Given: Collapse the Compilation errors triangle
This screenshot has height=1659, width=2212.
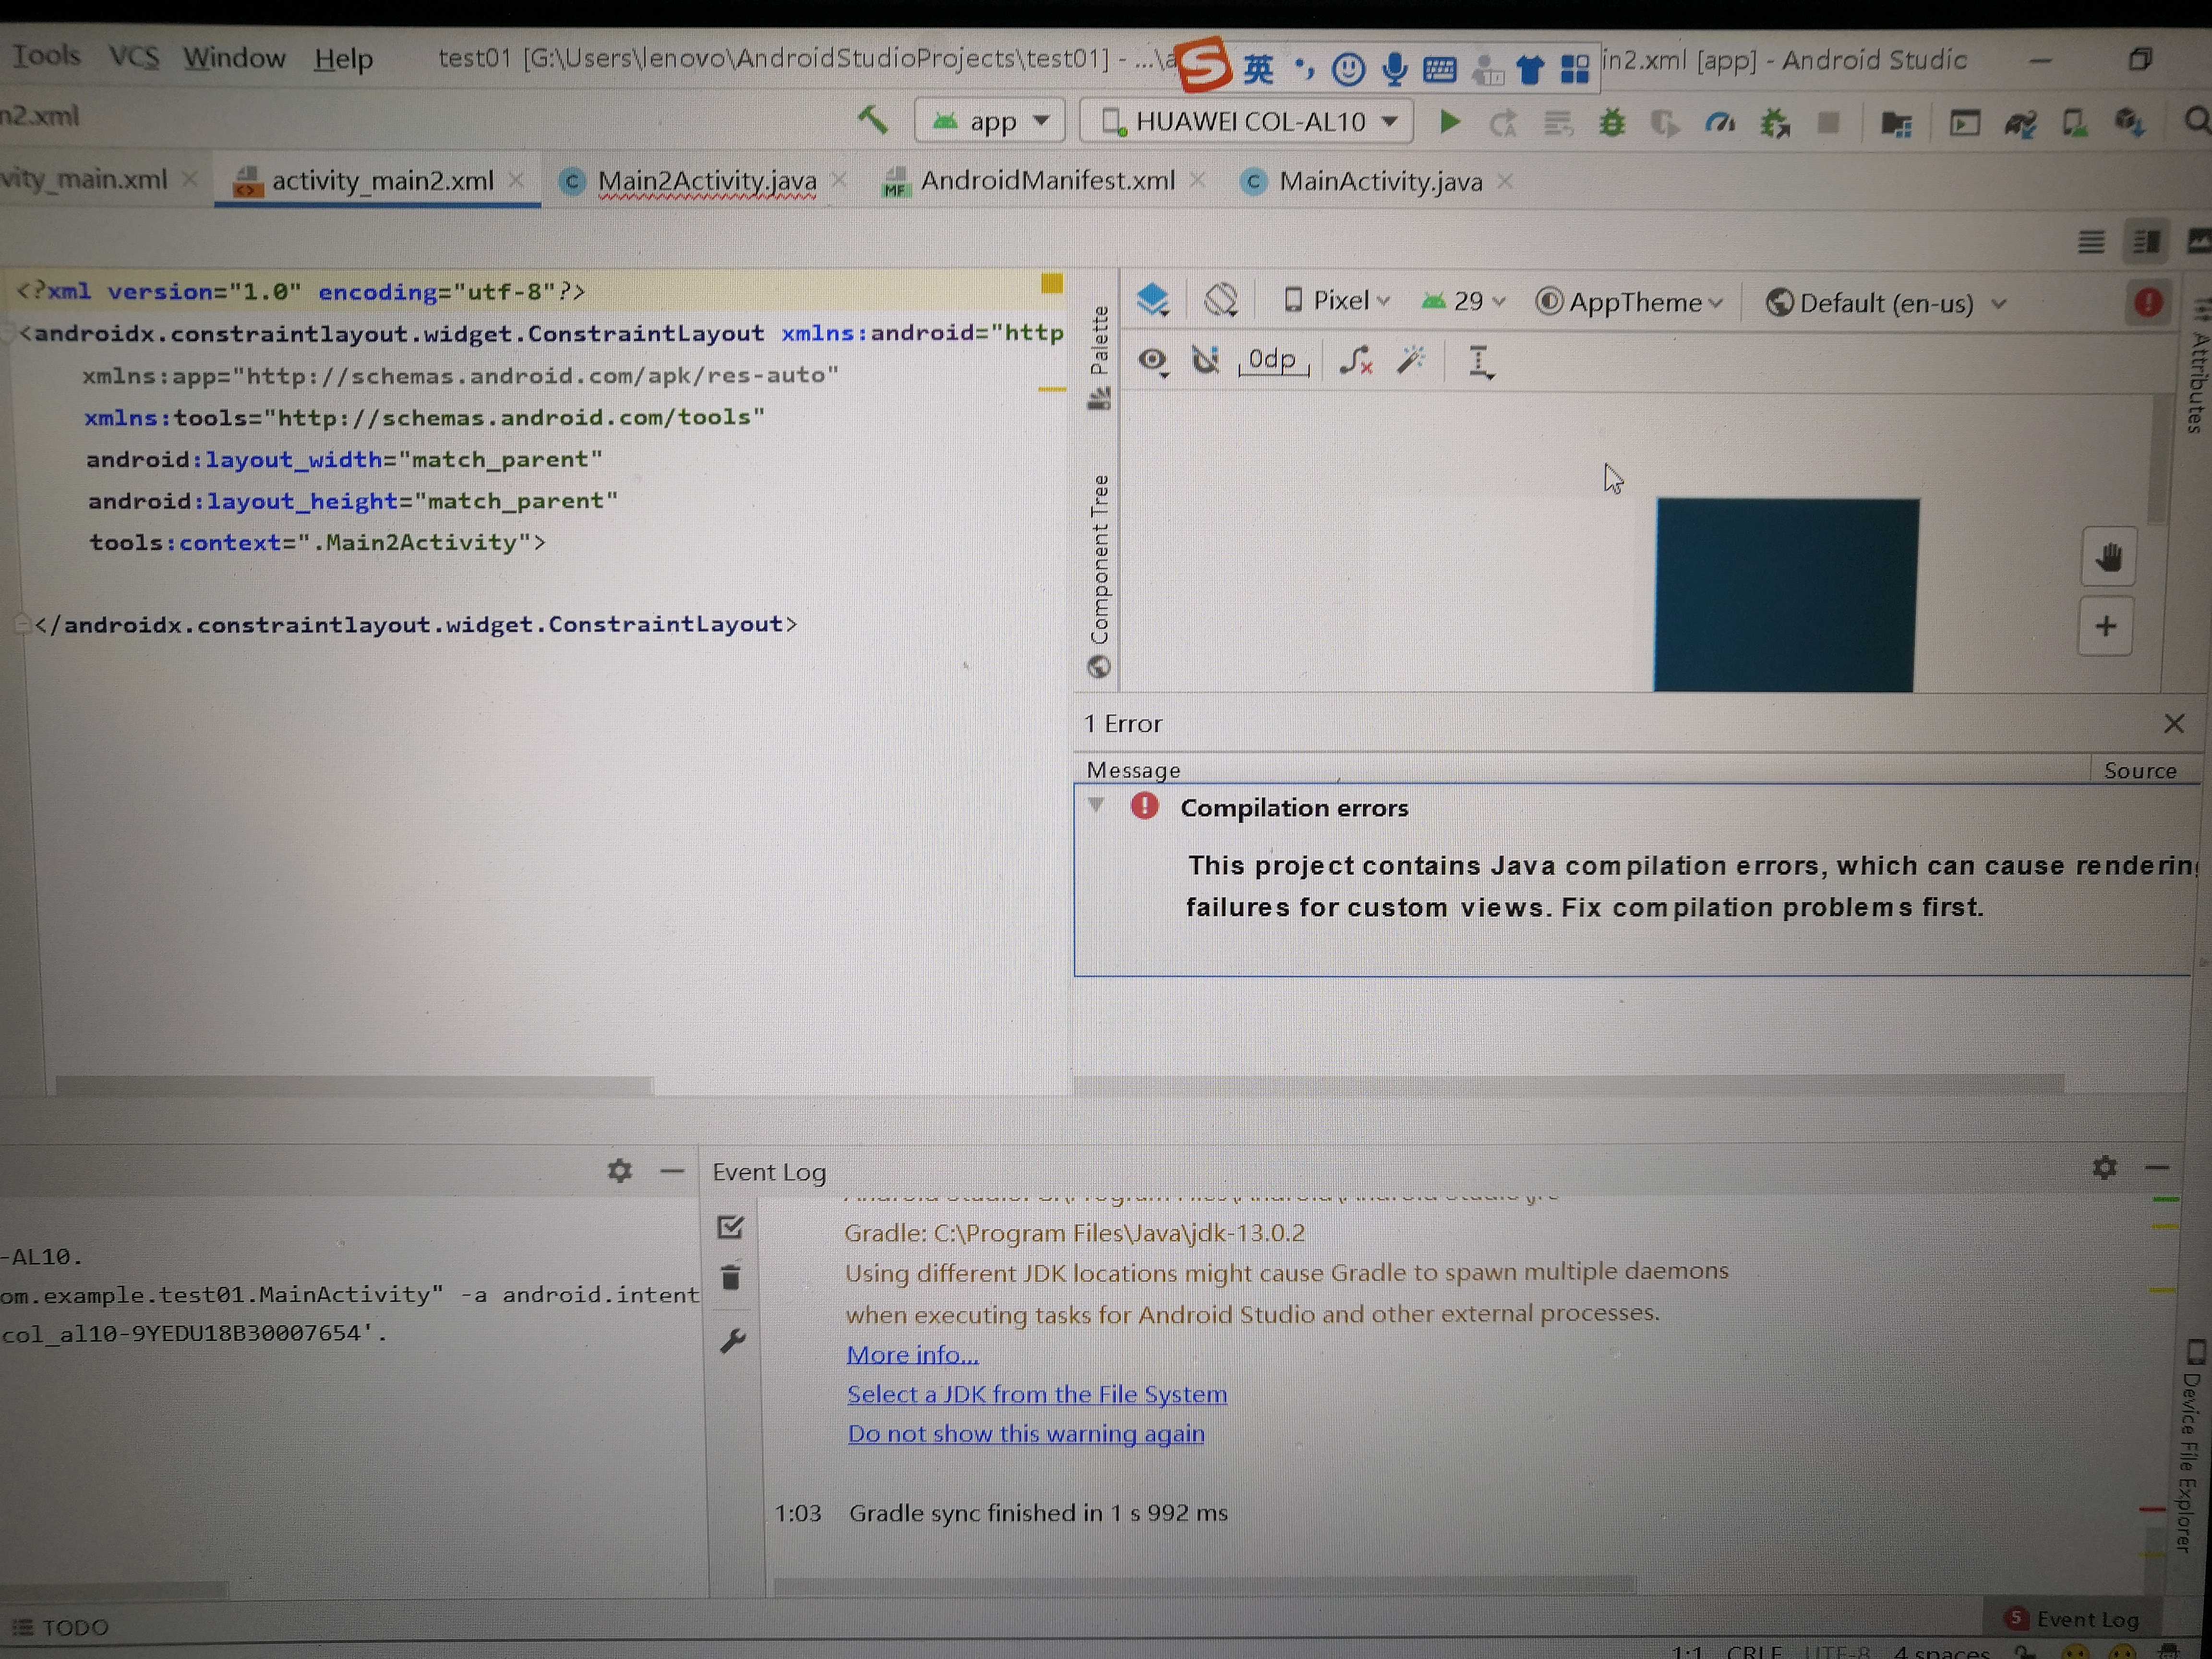Looking at the screenshot, I should pos(1096,806).
